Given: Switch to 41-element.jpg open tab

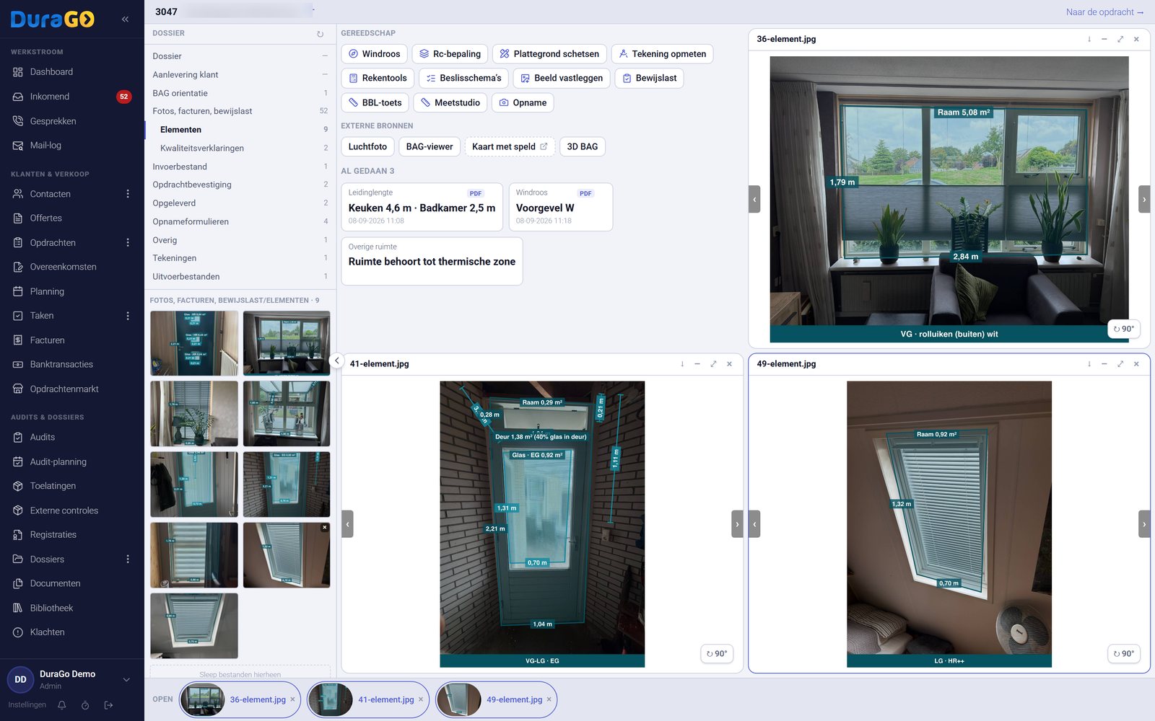Looking at the screenshot, I should (368, 699).
